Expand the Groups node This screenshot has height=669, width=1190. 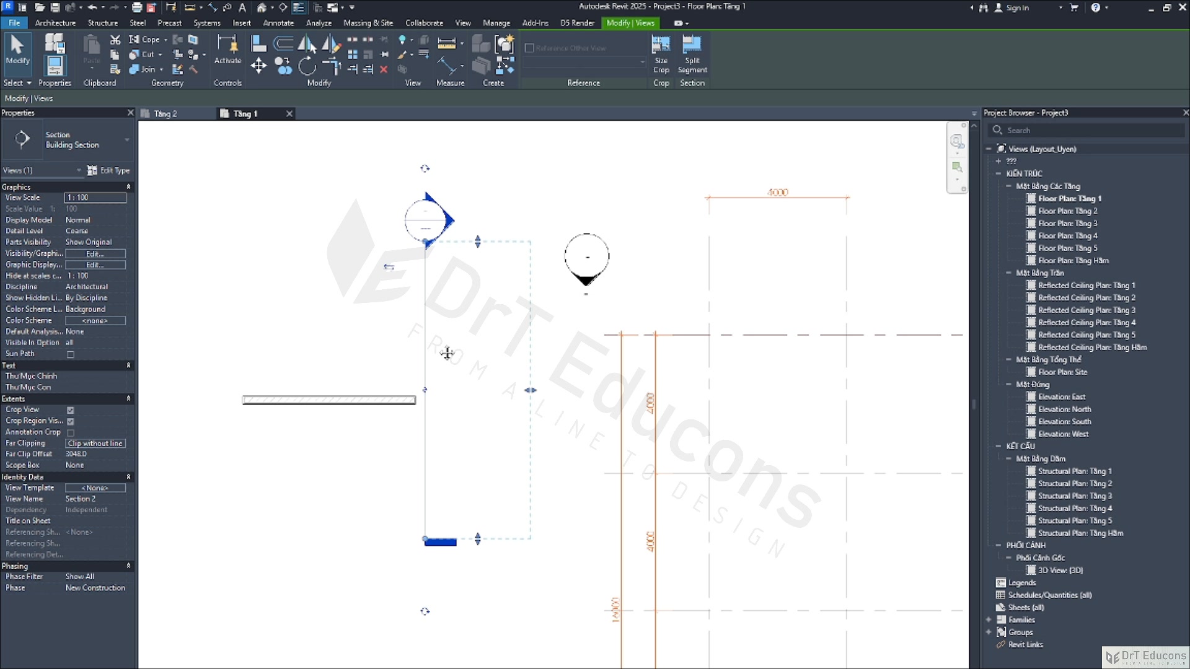coord(989,632)
